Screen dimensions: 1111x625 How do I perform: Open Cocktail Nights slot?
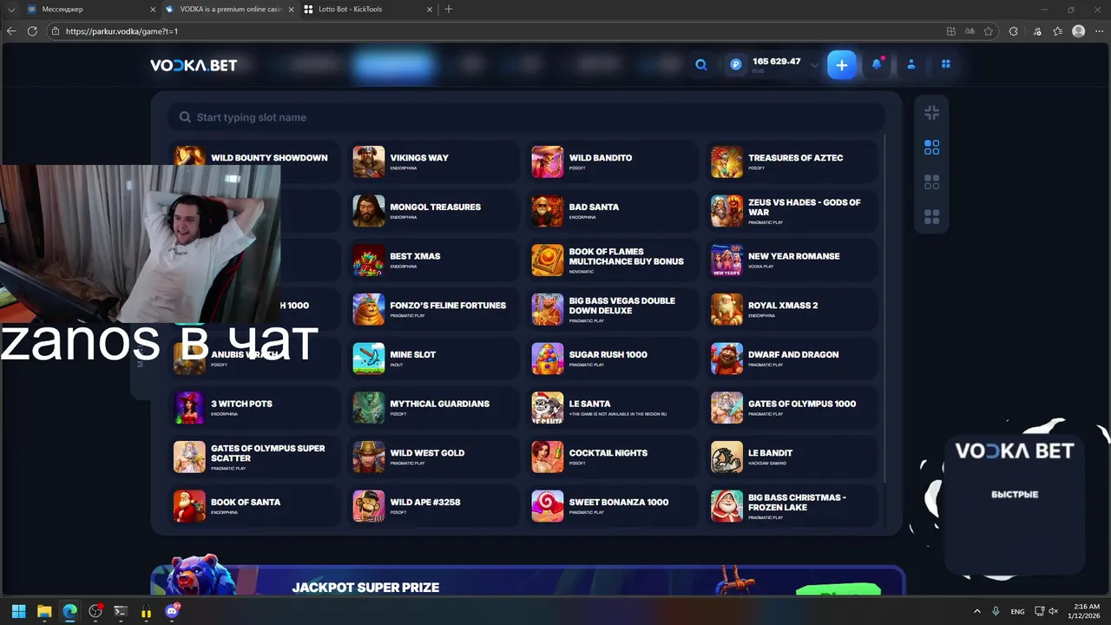coord(612,457)
